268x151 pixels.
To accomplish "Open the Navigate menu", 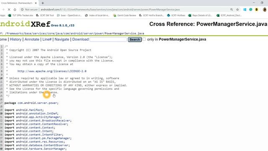I will click(x=62, y=39).
